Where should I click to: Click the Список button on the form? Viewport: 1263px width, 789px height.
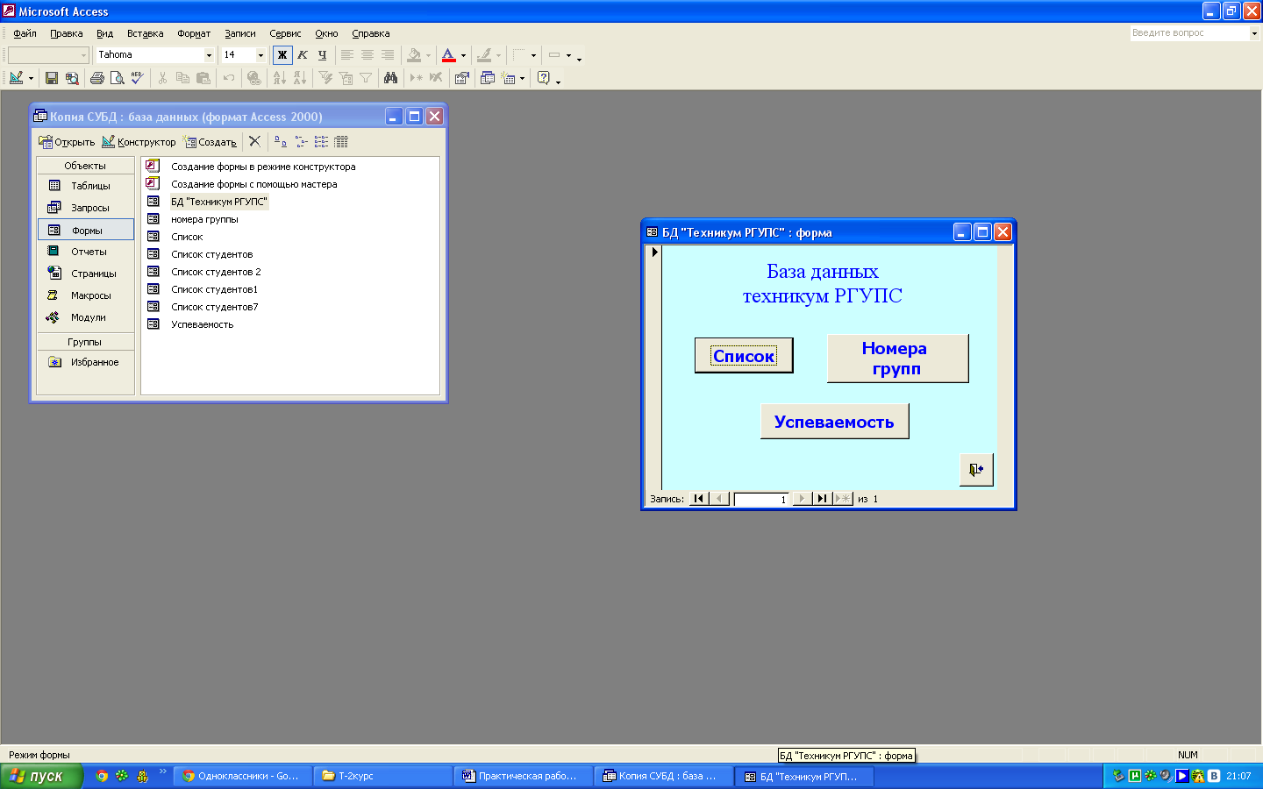pos(744,356)
